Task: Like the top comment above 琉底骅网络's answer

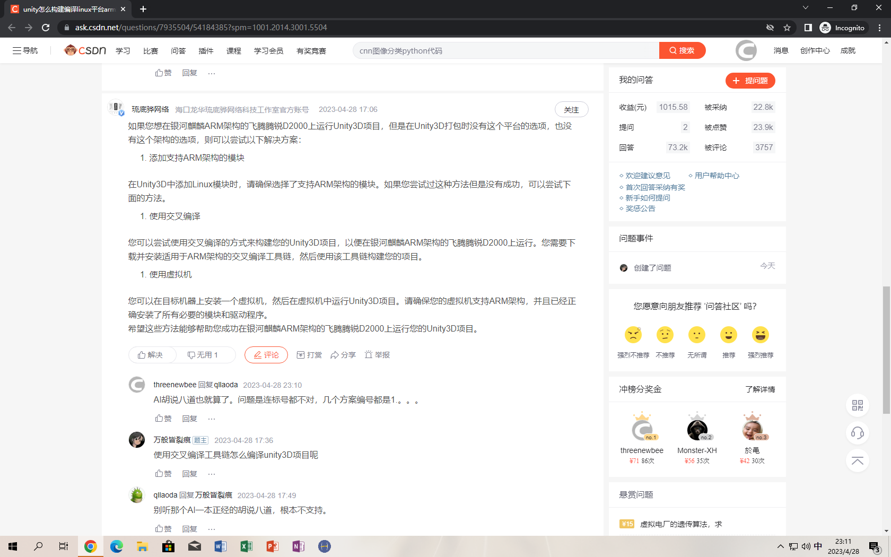Action: pos(163,73)
